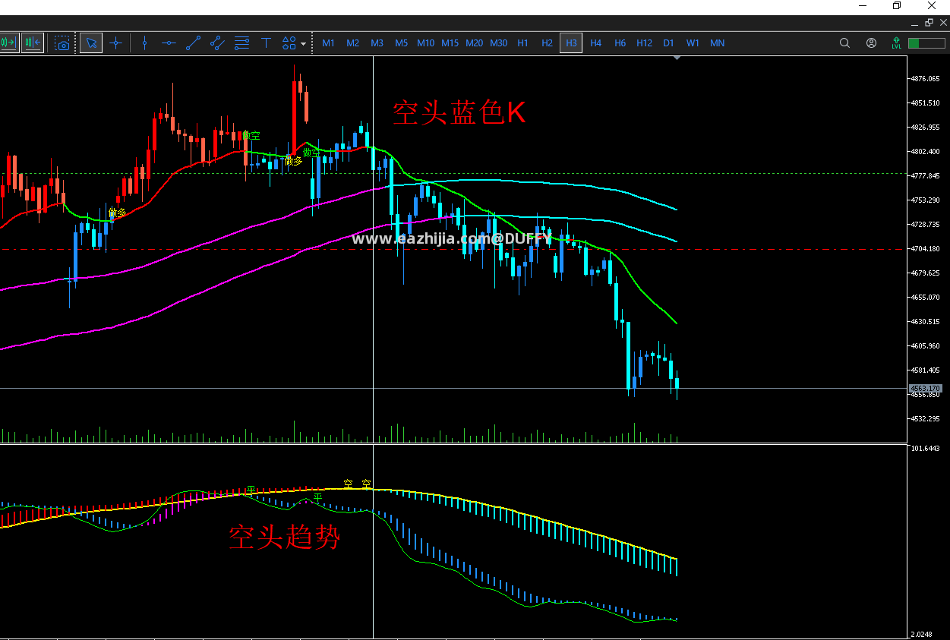The image size is (950, 640).
Task: Select the equidistant channel tool
Action: pos(218,43)
